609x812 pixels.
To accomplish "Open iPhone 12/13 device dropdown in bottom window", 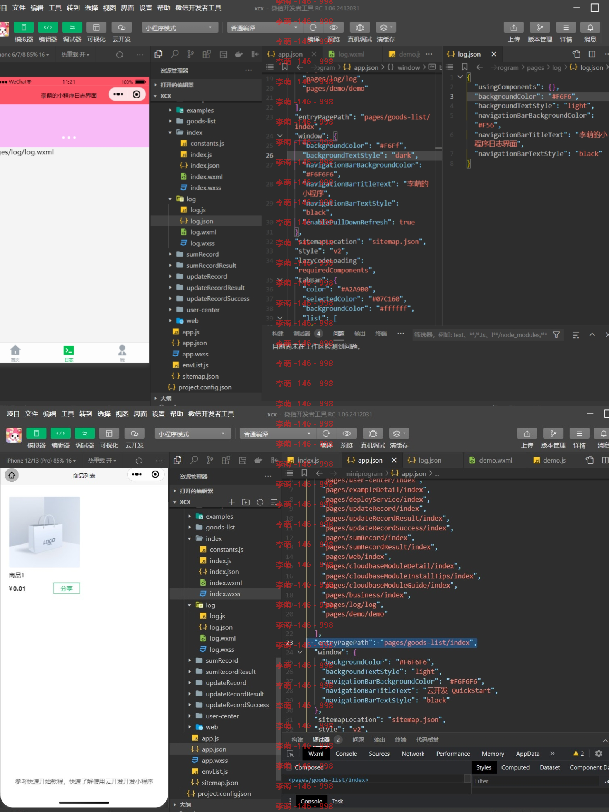I will point(41,461).
